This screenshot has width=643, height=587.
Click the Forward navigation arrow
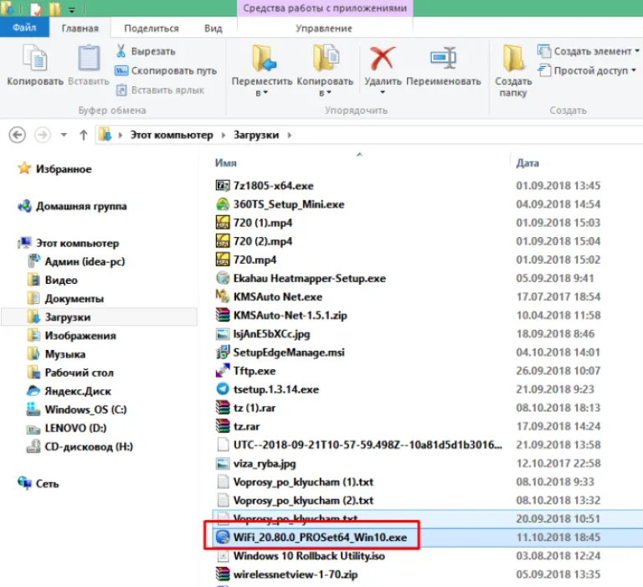point(42,135)
